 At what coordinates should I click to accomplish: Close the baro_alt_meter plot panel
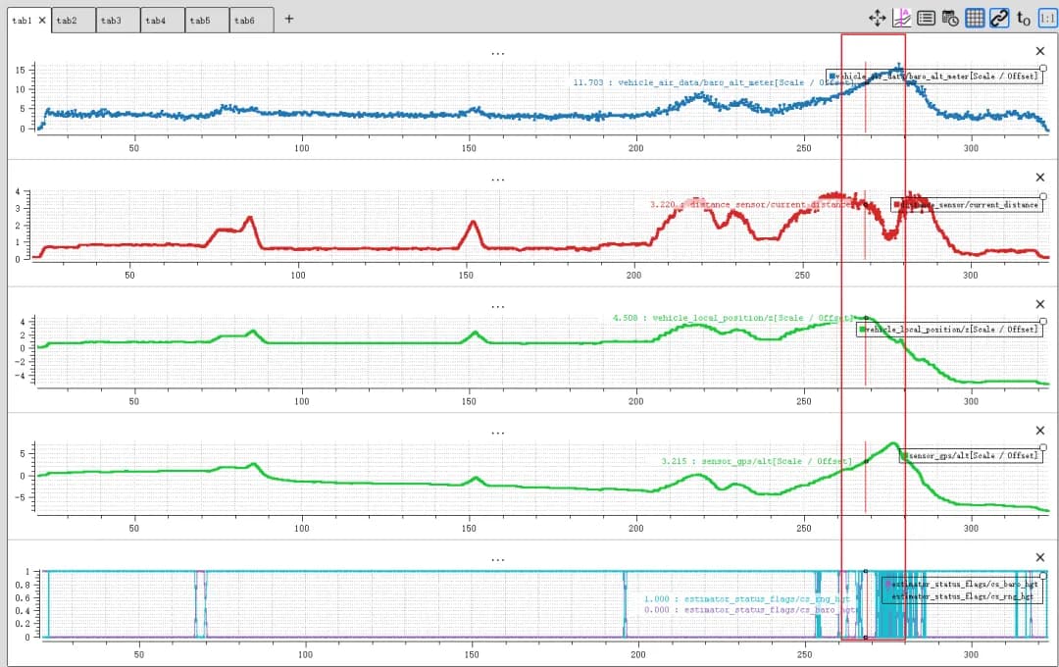point(1040,51)
